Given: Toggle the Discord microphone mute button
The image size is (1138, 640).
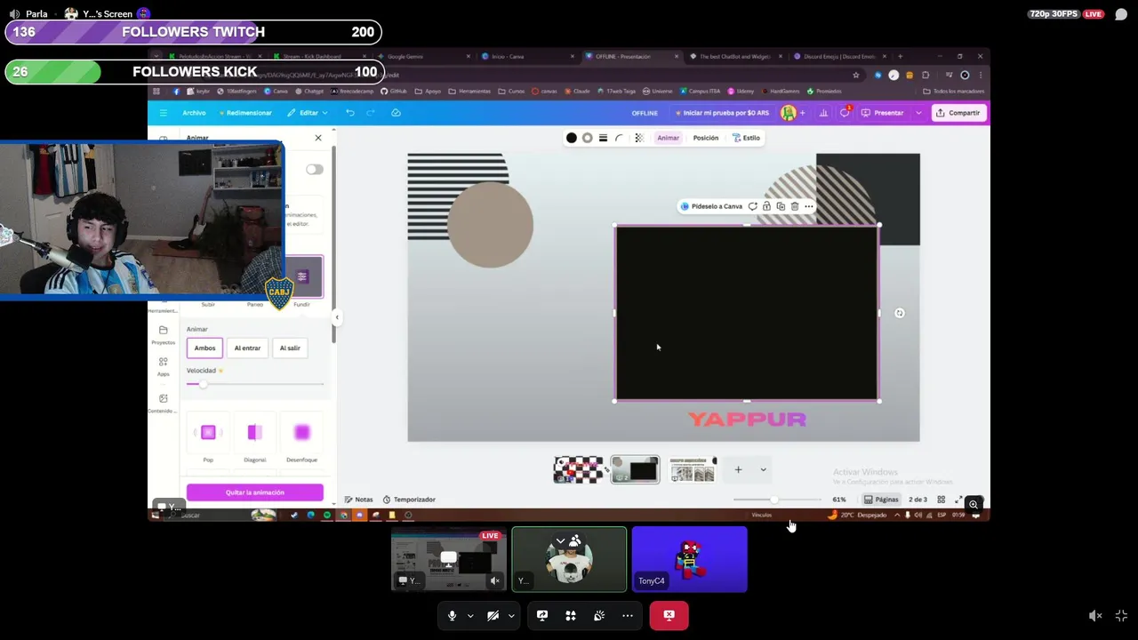Looking at the screenshot, I should tap(452, 615).
